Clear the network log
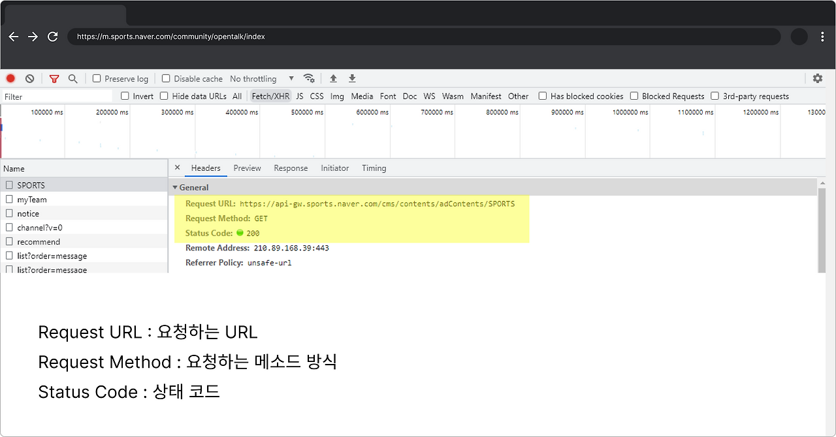This screenshot has height=437, width=836. coord(29,78)
